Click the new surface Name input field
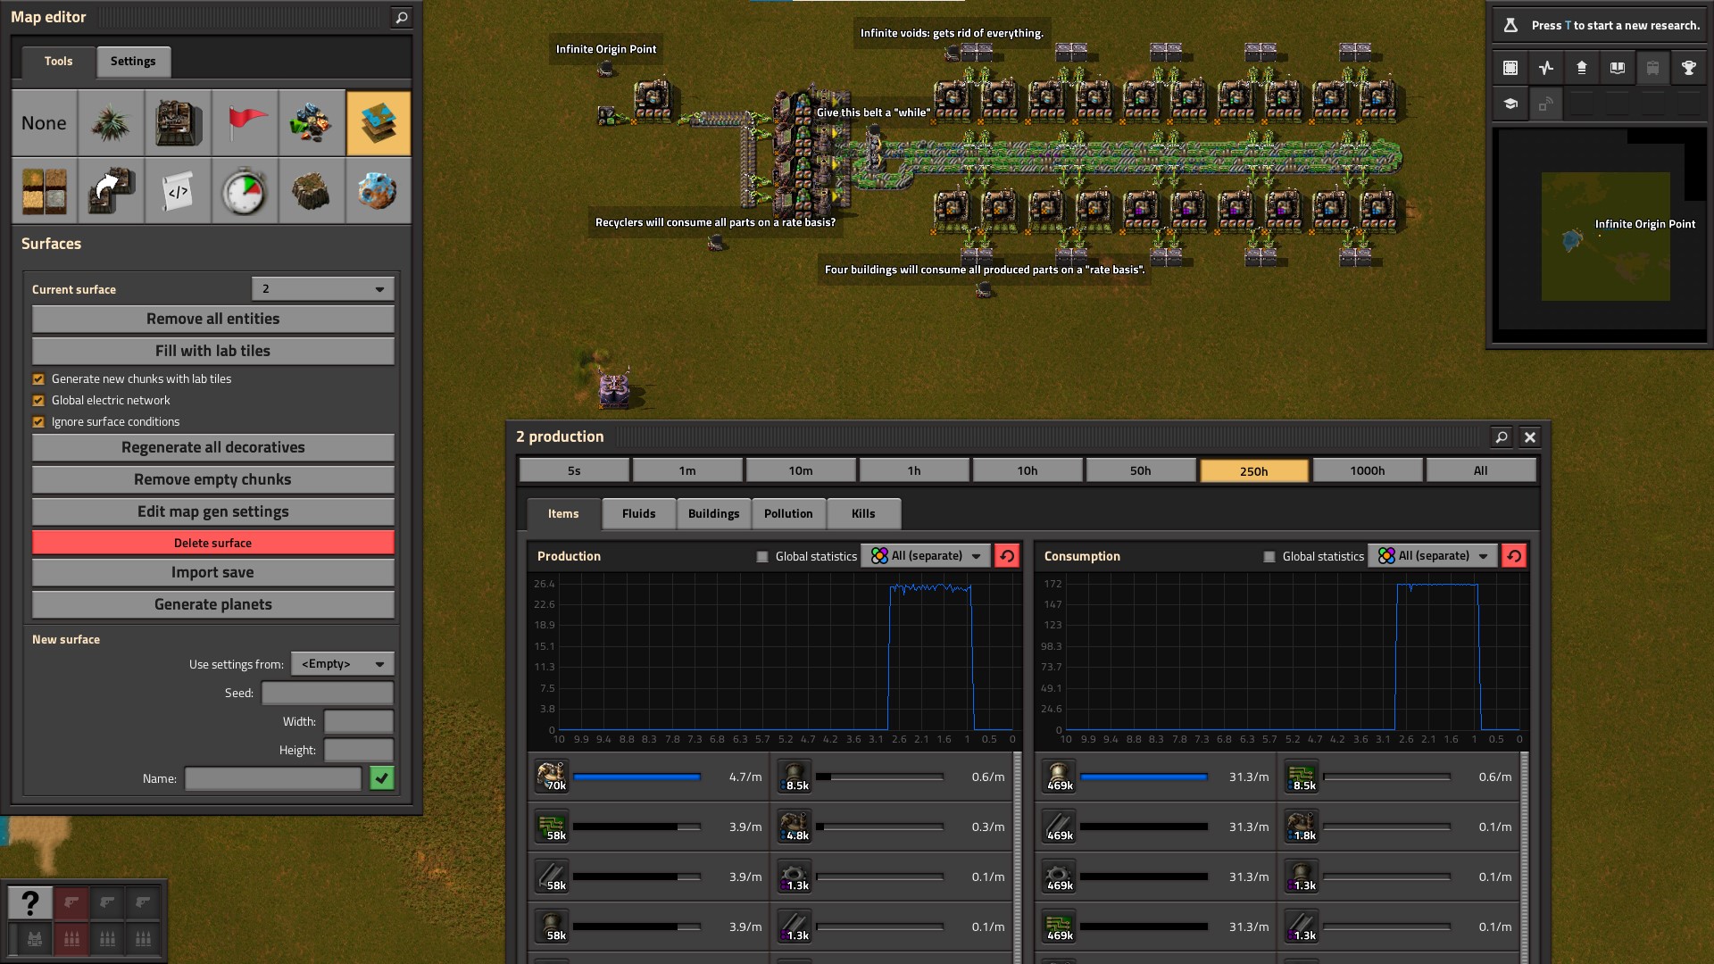The width and height of the screenshot is (1714, 964). coord(272,778)
